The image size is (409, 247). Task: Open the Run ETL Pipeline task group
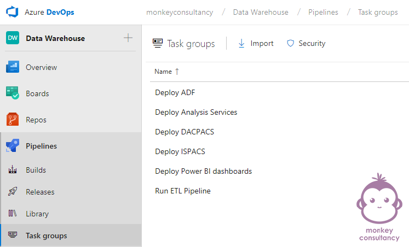tap(183, 191)
